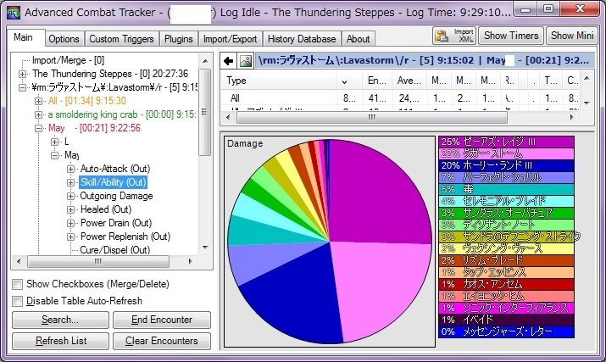The height and width of the screenshot is (362, 606).
Task: Expand the smoldering king crab encounter
Action: point(39,114)
